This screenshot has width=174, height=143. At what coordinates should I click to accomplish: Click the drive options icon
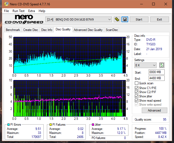click(117, 19)
